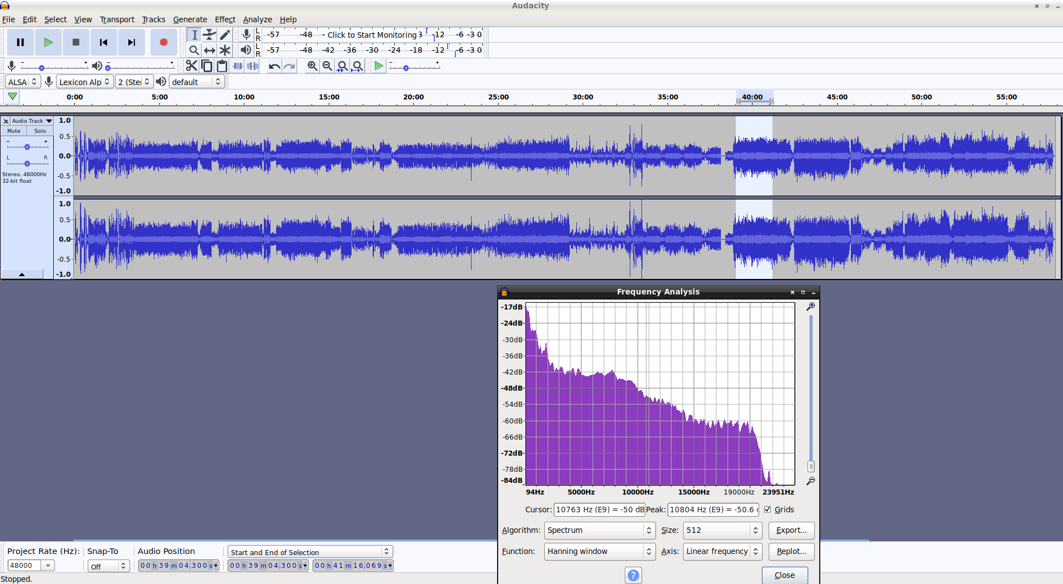
Task: Open the Linear frequency axis dropdown
Action: (723, 551)
